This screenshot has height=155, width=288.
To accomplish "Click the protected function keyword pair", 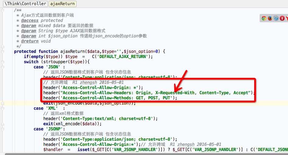I will tap(36, 51).
